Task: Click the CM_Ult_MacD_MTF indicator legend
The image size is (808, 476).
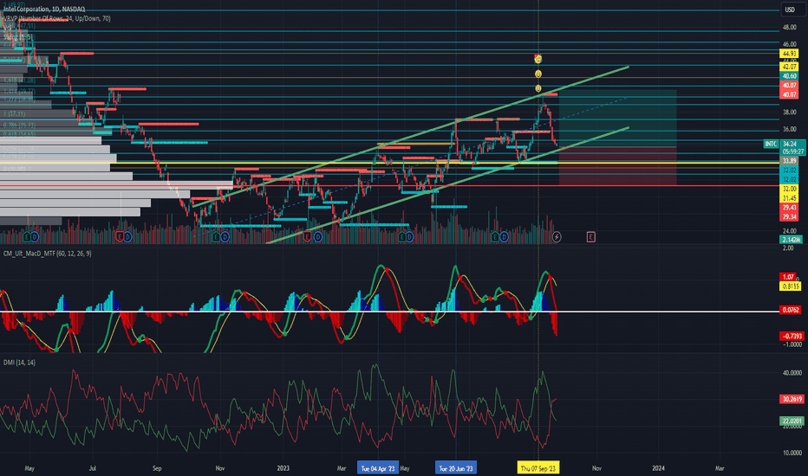Action: (48, 254)
